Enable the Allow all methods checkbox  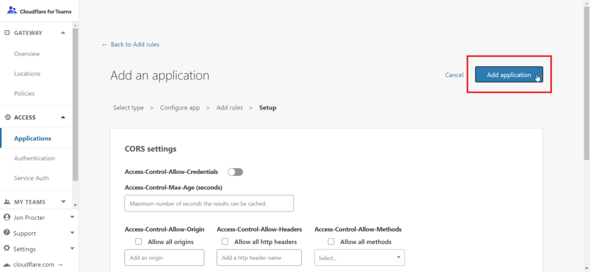pyautogui.click(x=331, y=241)
